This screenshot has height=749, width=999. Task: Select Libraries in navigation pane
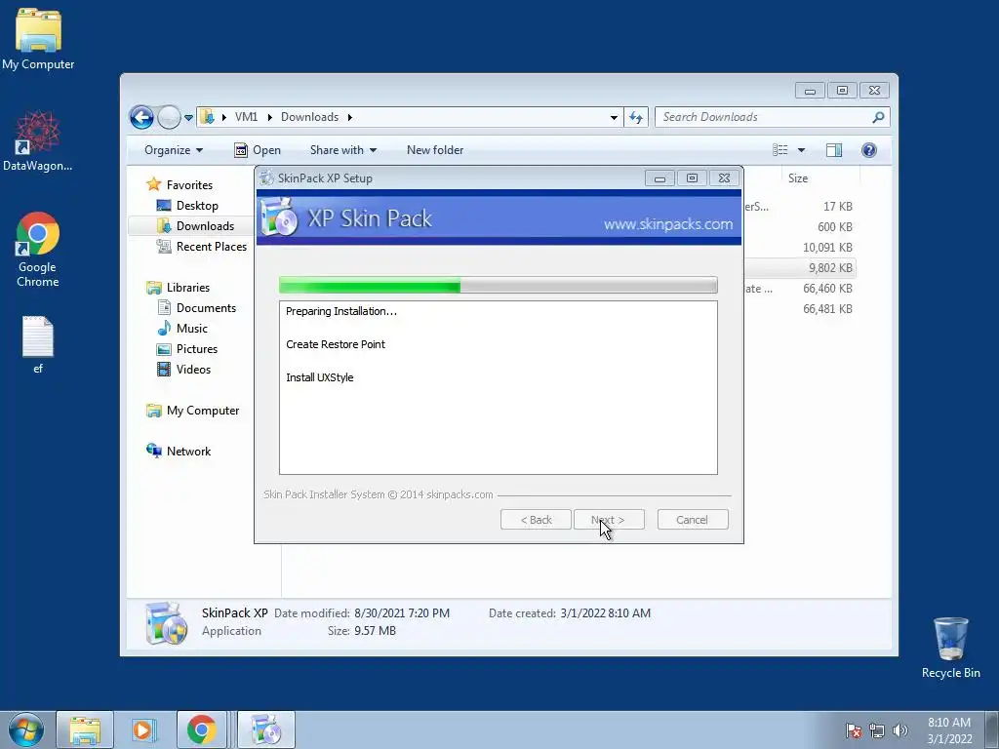point(188,288)
